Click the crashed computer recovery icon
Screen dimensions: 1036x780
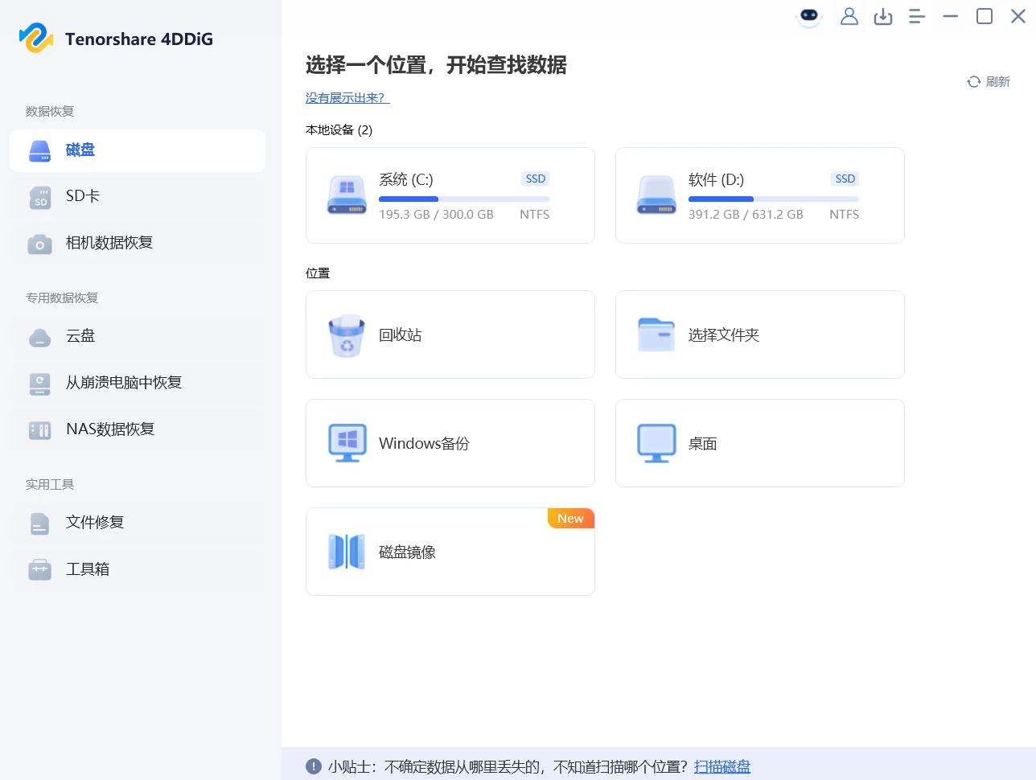pyautogui.click(x=40, y=384)
